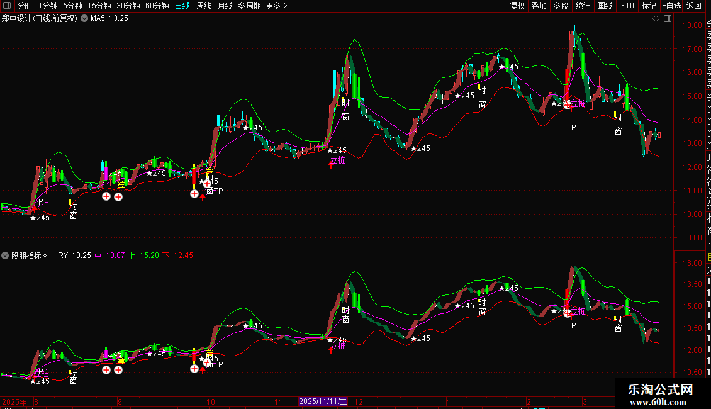
Task: Click the 立桩 signal below ★∠45 at 13.00, upper chart
Action: coord(338,160)
